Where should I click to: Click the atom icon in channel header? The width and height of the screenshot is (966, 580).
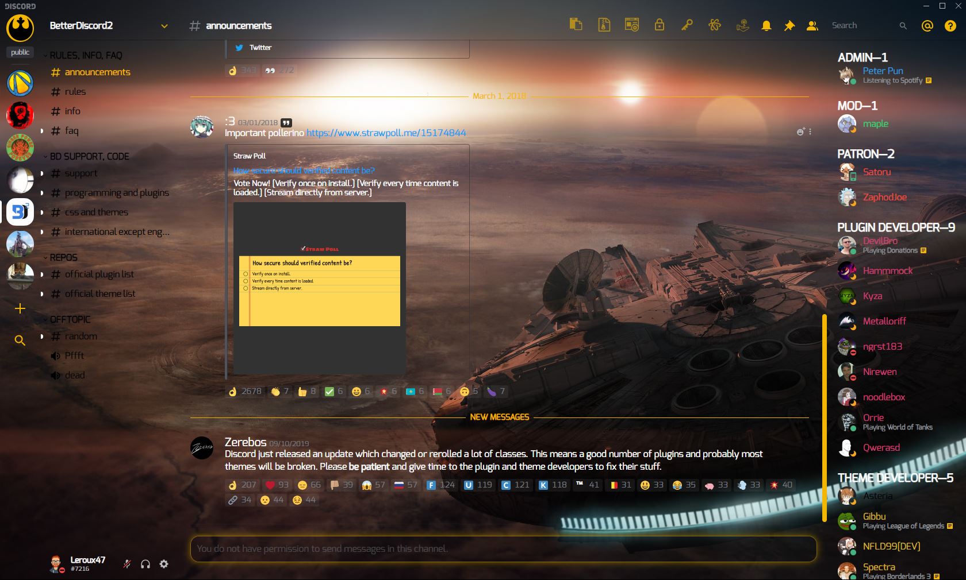point(714,25)
